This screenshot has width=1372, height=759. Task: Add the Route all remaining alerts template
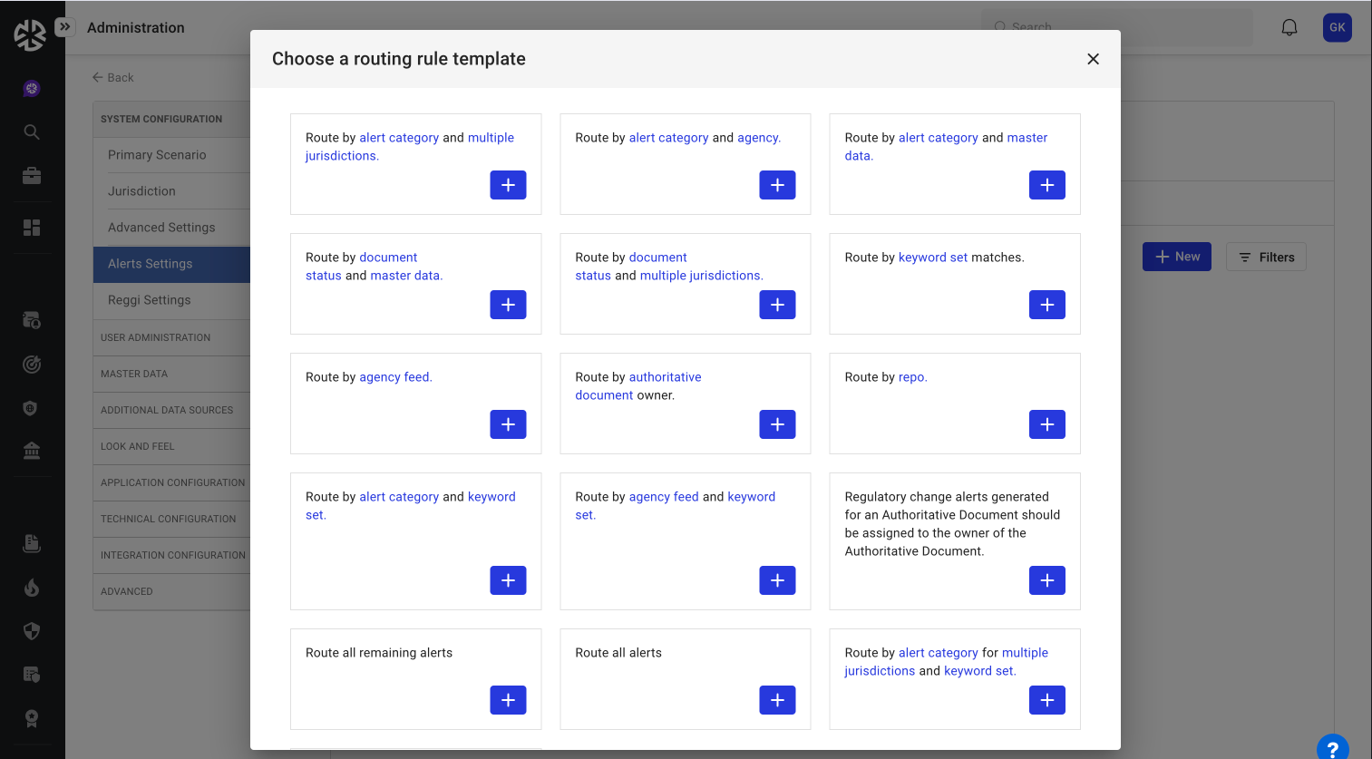click(x=508, y=700)
